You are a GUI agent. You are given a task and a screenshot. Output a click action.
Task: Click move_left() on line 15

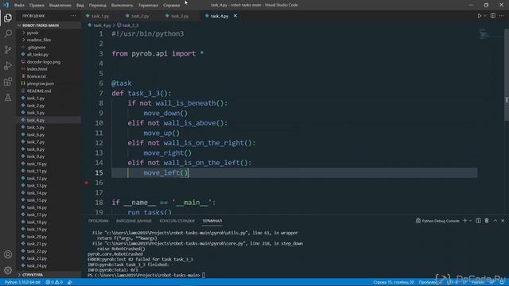point(165,172)
